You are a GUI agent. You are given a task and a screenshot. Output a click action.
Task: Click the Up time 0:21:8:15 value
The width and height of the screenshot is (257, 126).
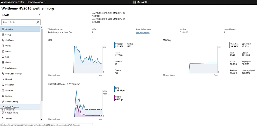coord(184,33)
